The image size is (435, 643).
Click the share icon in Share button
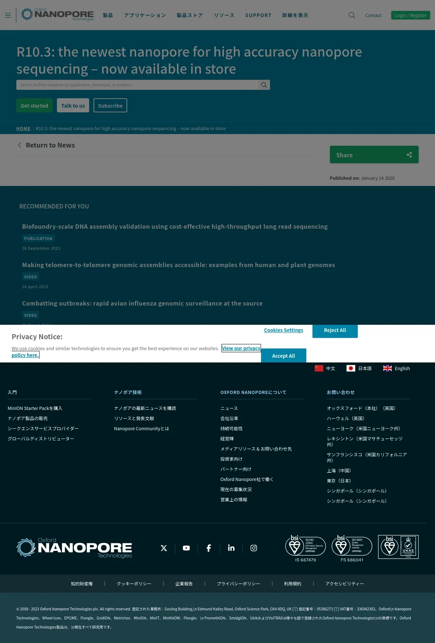click(x=409, y=155)
